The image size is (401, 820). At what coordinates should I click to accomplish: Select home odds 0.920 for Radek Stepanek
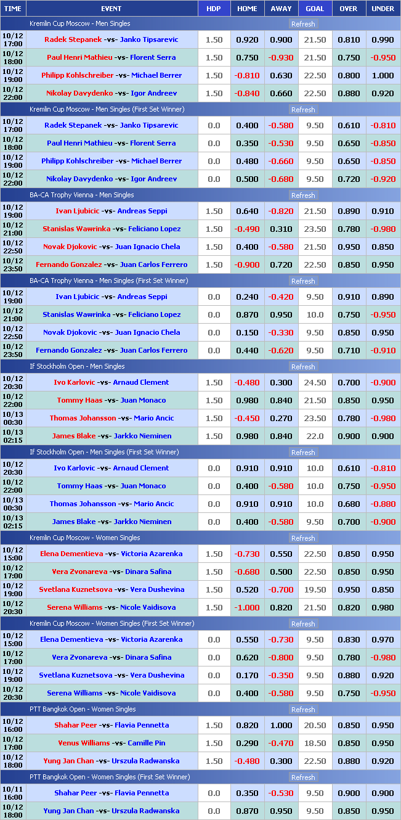(x=247, y=39)
